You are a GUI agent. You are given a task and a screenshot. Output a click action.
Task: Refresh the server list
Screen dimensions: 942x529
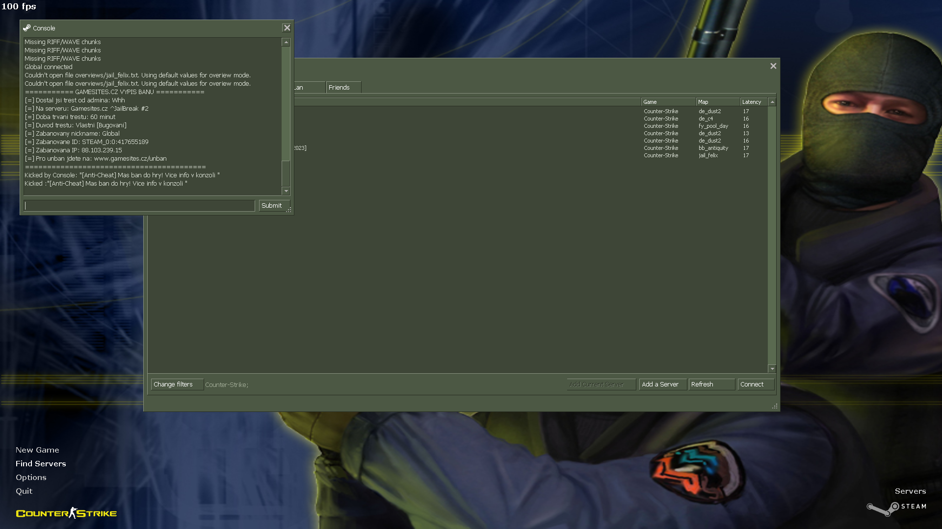[711, 385]
